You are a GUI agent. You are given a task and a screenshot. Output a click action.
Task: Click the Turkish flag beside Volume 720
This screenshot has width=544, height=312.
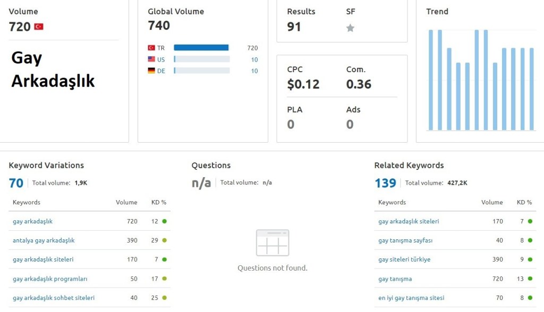click(39, 27)
